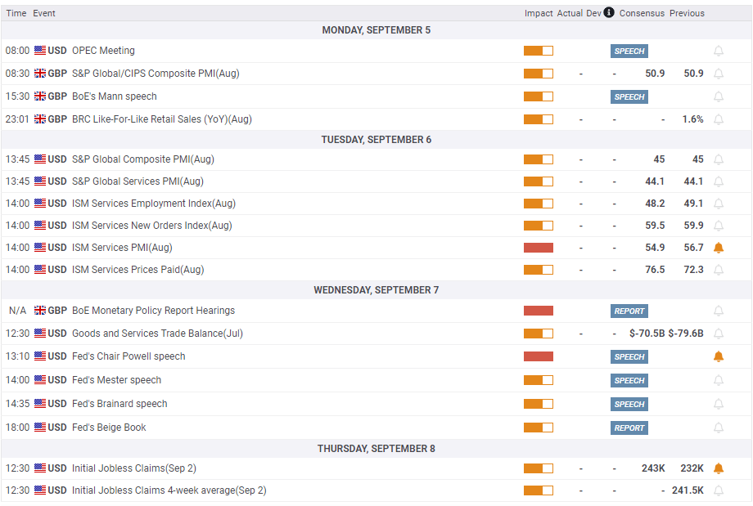The height and width of the screenshot is (506, 753).
Task: Click red impact bar for Powell speech
Action: point(539,356)
